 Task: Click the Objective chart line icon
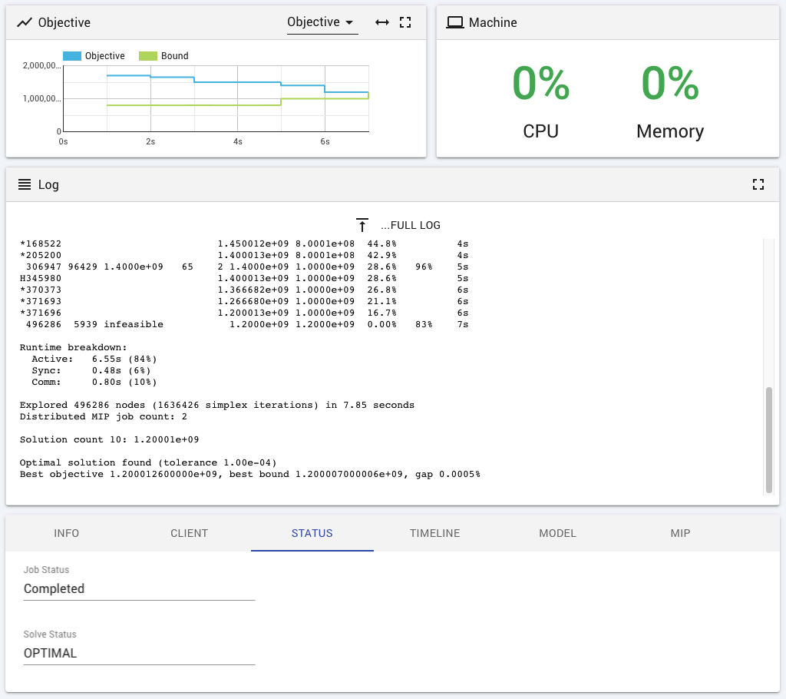(x=23, y=22)
